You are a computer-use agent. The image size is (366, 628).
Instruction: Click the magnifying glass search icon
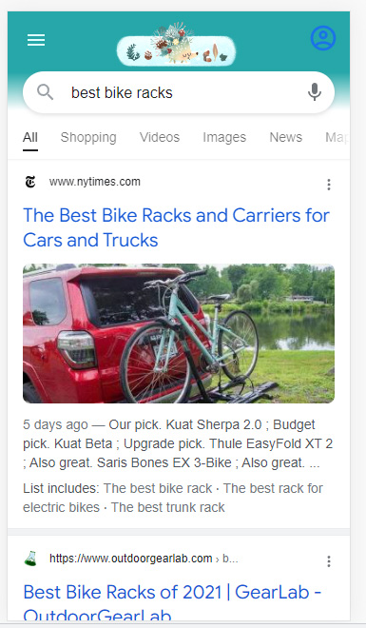click(x=46, y=92)
